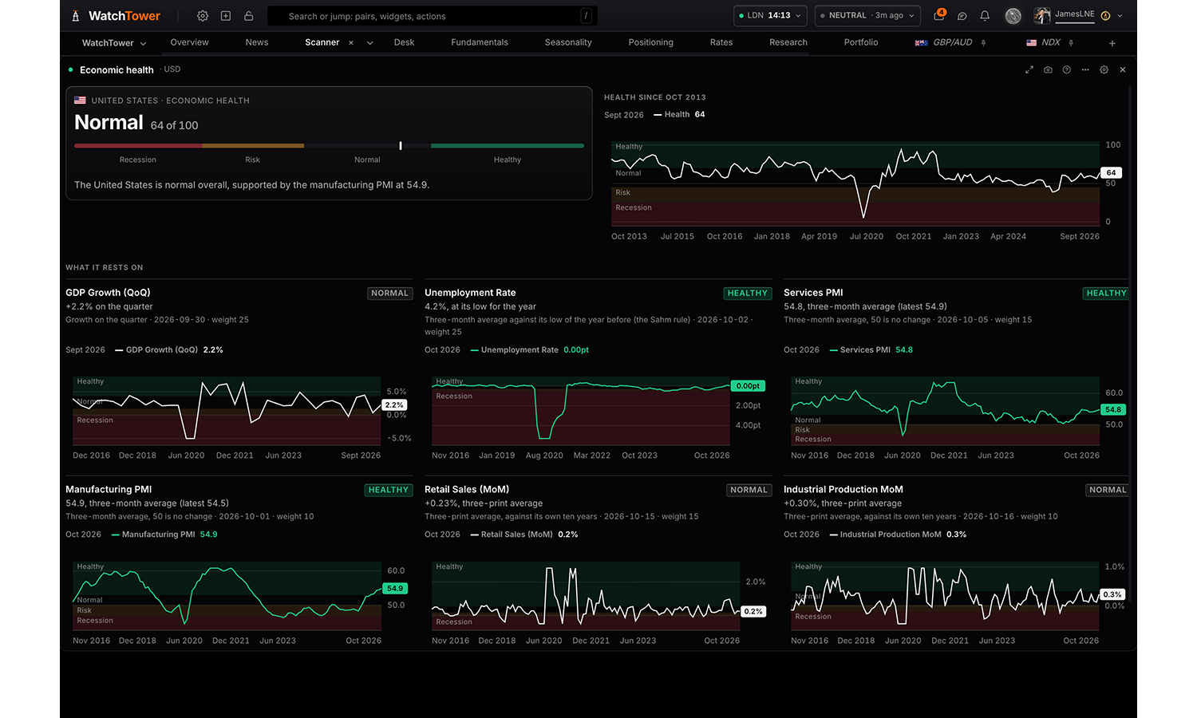Open the panel's more options menu

pyautogui.click(x=1085, y=70)
